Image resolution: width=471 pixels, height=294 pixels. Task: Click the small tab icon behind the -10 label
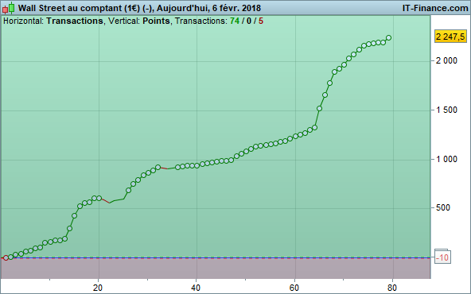tap(442, 250)
